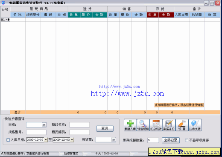
Task: Click the 查询 search button
Action: (105, 128)
